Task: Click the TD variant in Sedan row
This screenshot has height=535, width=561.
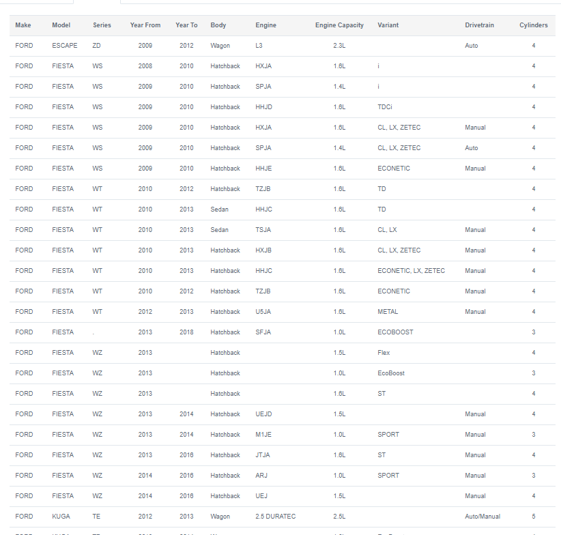Action: [x=382, y=209]
